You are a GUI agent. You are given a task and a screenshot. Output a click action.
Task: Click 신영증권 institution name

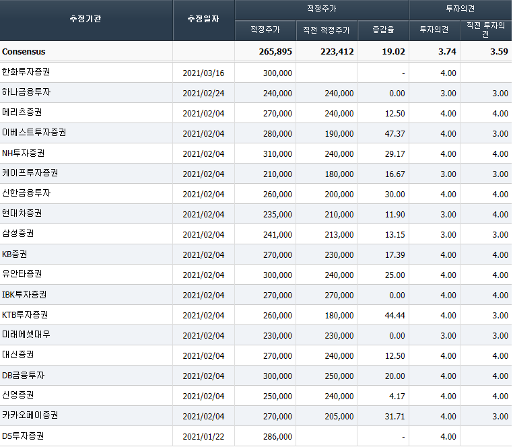[x=18, y=395]
